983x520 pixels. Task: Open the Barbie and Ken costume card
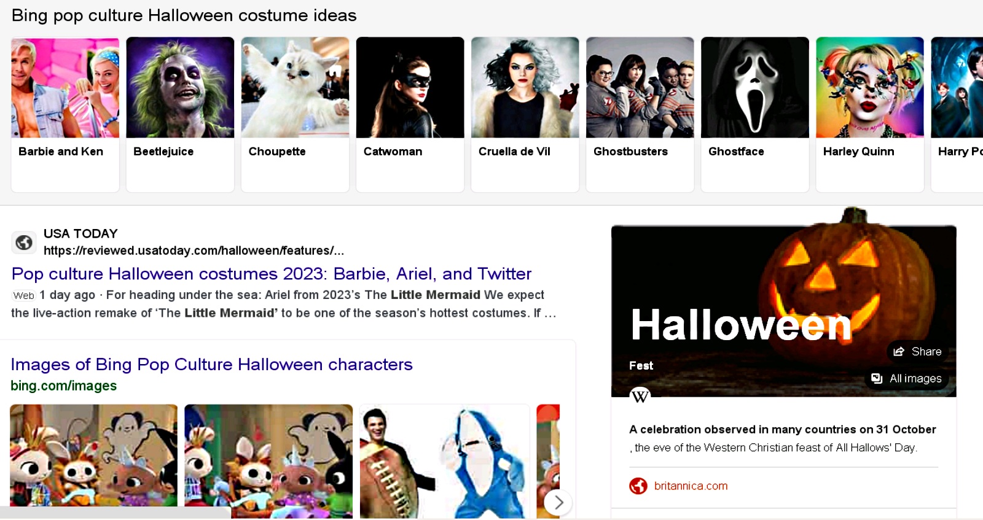coord(65,114)
